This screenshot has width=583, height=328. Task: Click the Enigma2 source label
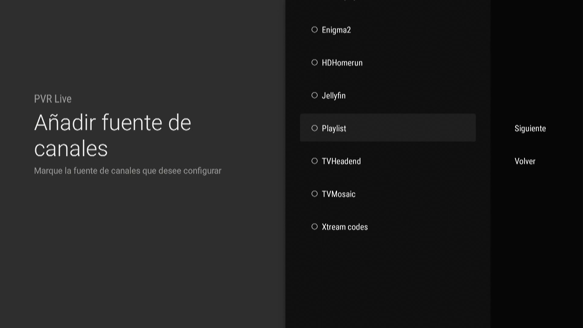336,30
